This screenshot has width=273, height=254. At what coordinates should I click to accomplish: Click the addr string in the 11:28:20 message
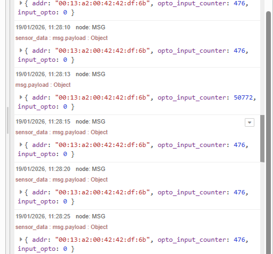pyautogui.click(x=101, y=192)
